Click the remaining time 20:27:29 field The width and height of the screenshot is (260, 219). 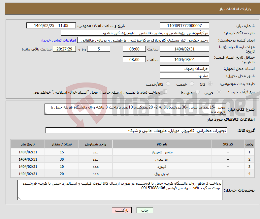pos(64,49)
